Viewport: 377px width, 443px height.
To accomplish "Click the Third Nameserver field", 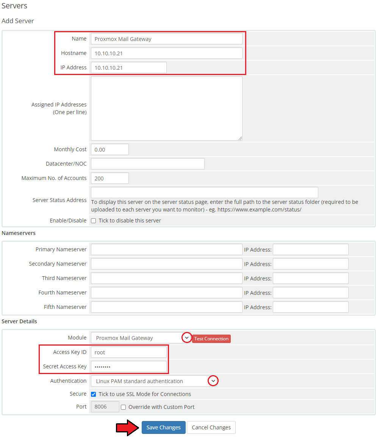I will pyautogui.click(x=166, y=278).
